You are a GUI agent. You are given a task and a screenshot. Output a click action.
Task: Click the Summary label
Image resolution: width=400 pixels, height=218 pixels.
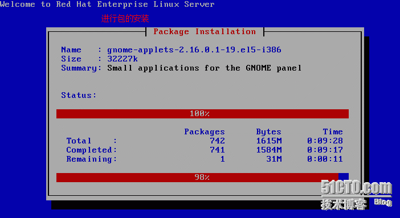[81, 68]
